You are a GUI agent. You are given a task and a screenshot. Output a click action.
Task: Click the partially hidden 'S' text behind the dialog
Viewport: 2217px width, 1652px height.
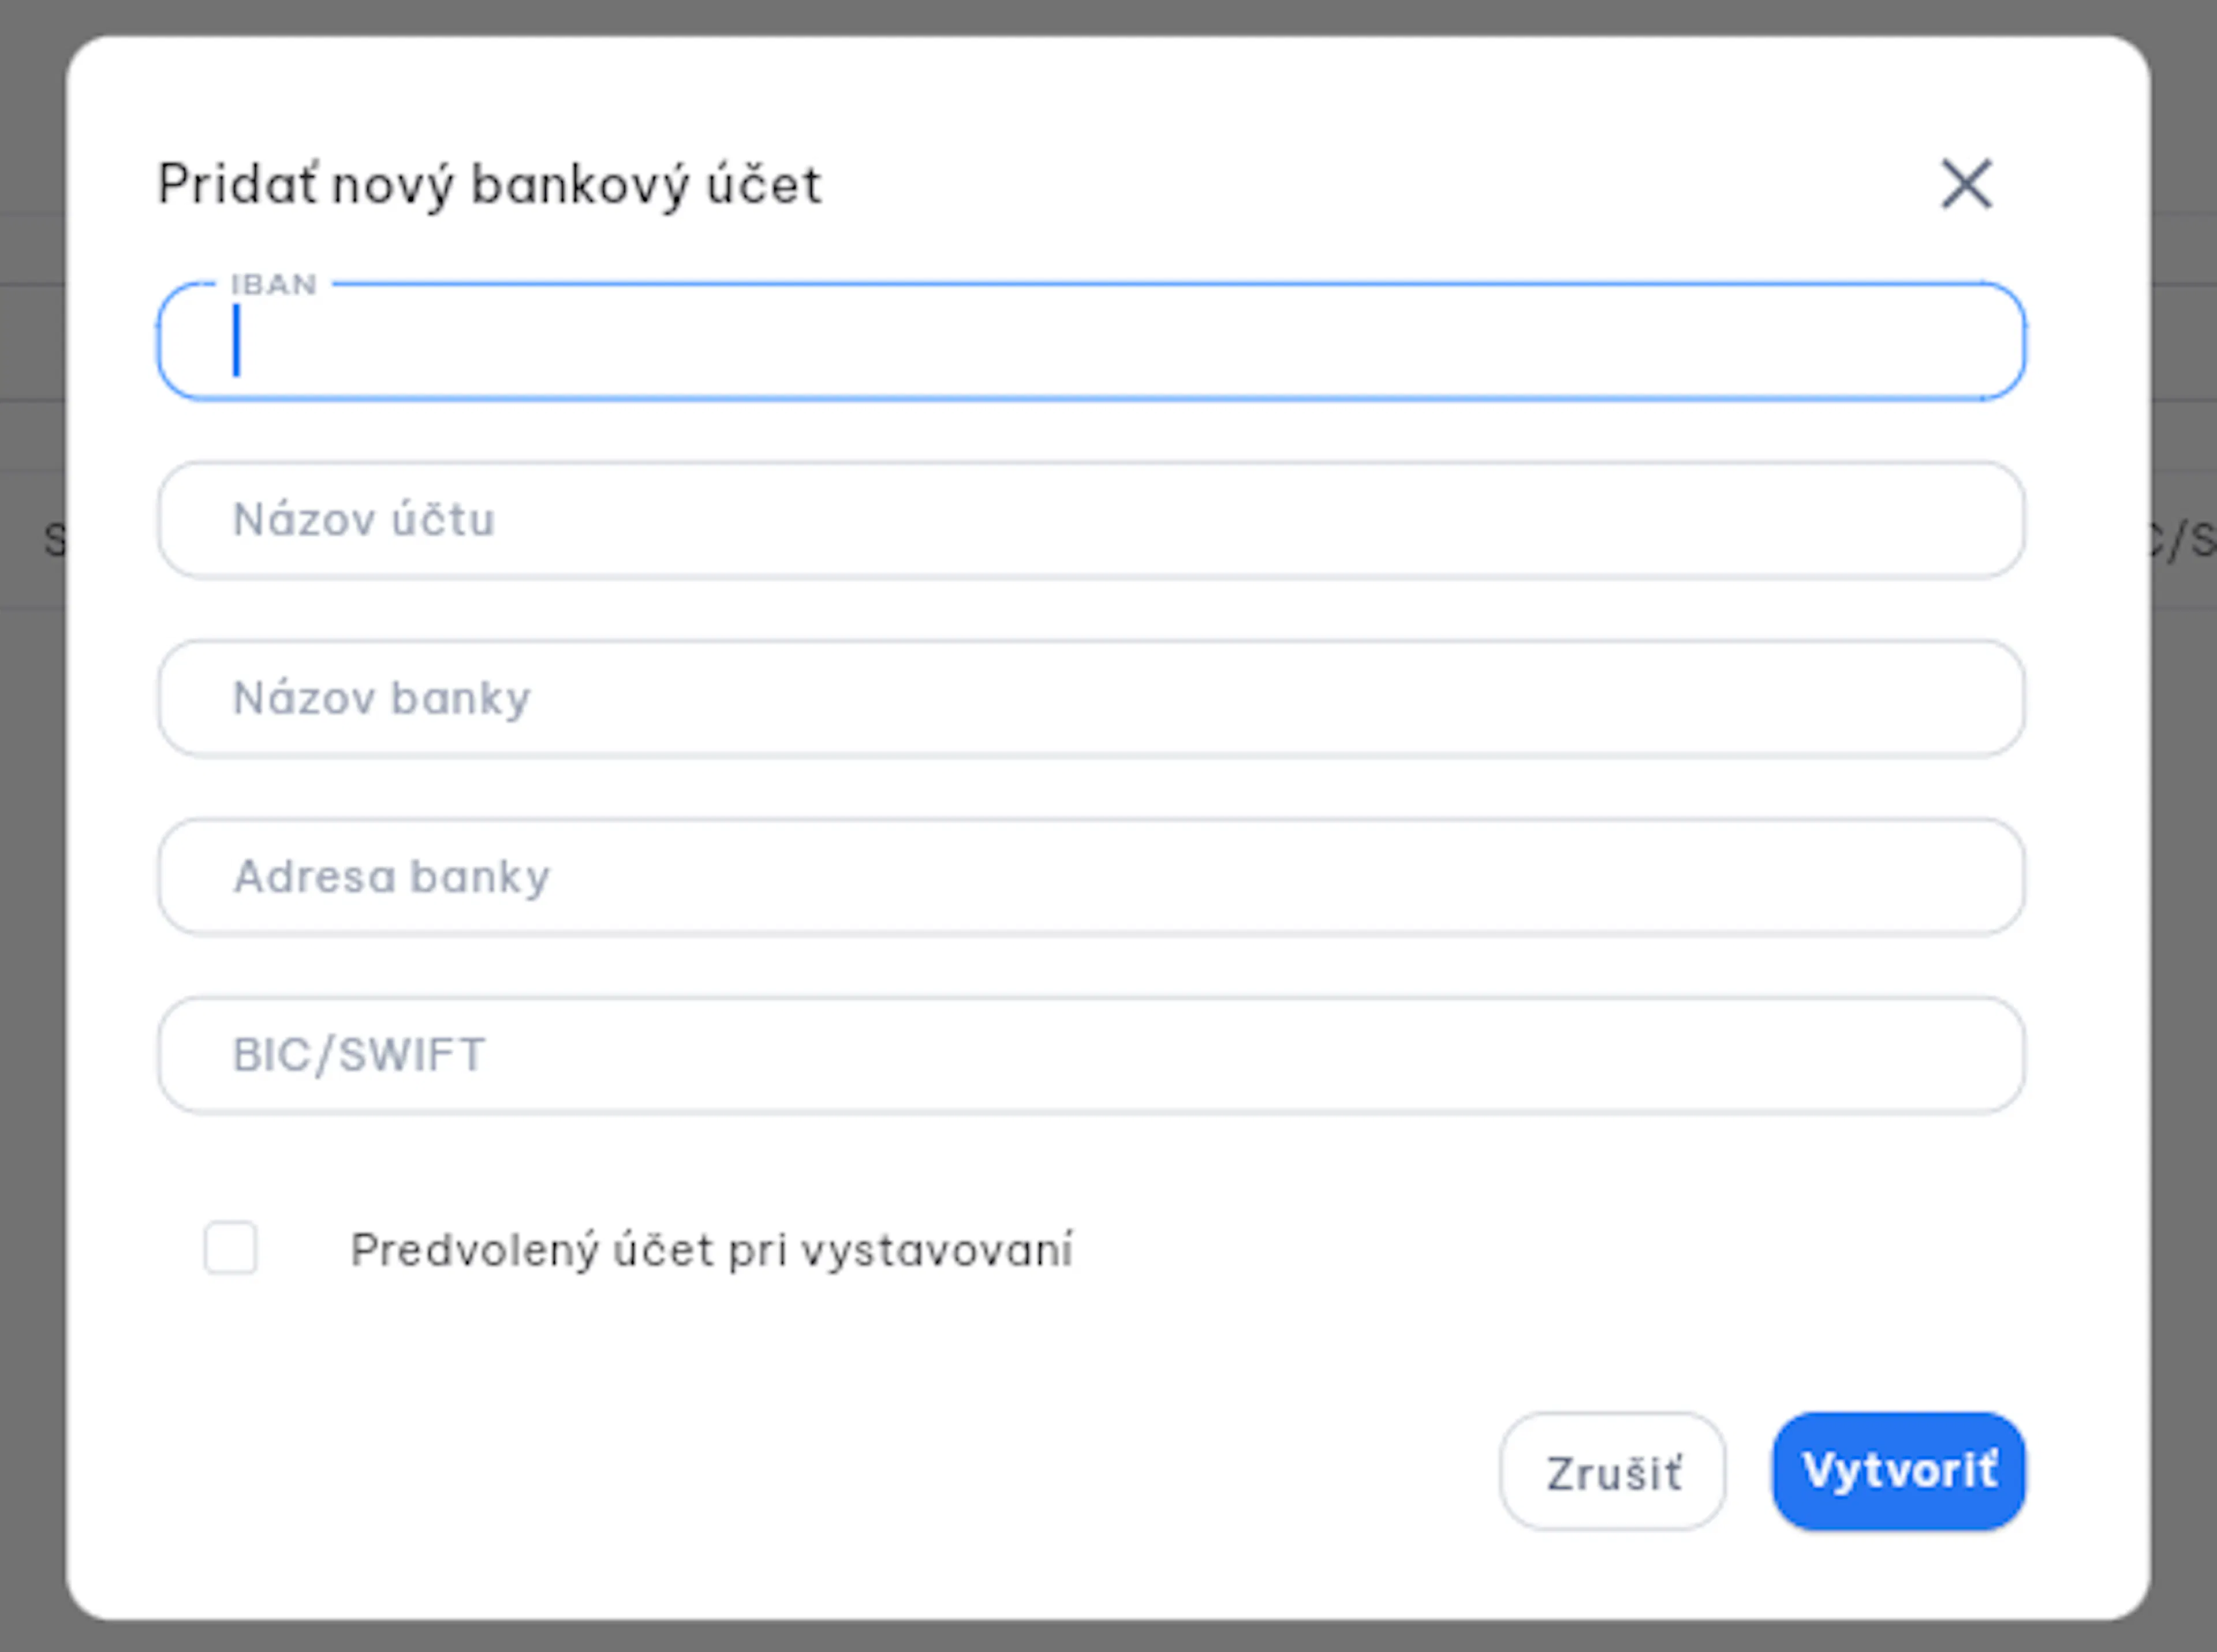pos(54,540)
